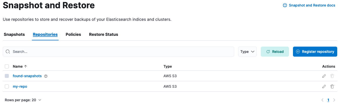
Task: Show the Restore Status tab
Action: (104, 35)
